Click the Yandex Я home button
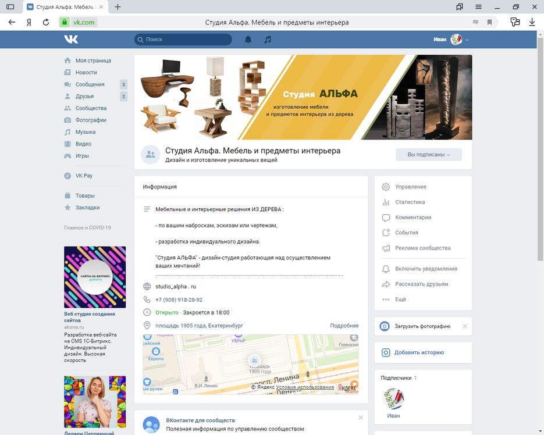Screen dimensions: 544x435 pyautogui.click(x=29, y=22)
